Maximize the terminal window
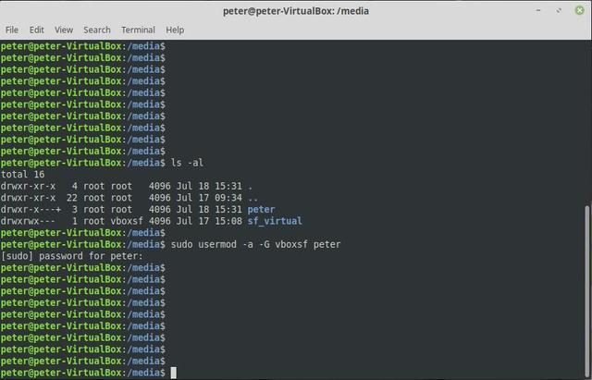 click(x=559, y=10)
